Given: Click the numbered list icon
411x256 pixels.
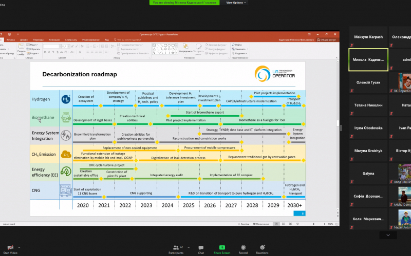Looking at the screenshot, I should tap(95, 46).
